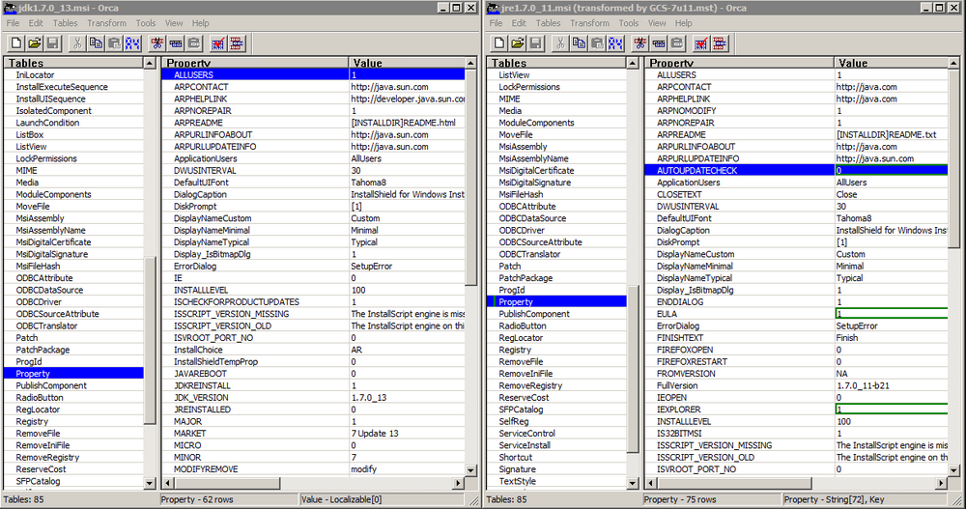This screenshot has width=966, height=509.
Task: Click red checkmark table icon in jre1.7.0_11.msi window
Action: click(701, 43)
